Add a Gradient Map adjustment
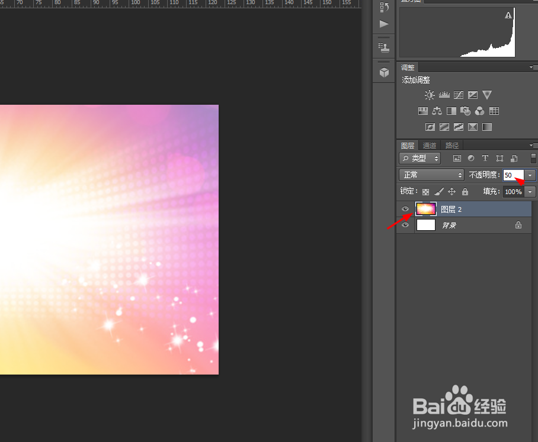 click(x=487, y=127)
